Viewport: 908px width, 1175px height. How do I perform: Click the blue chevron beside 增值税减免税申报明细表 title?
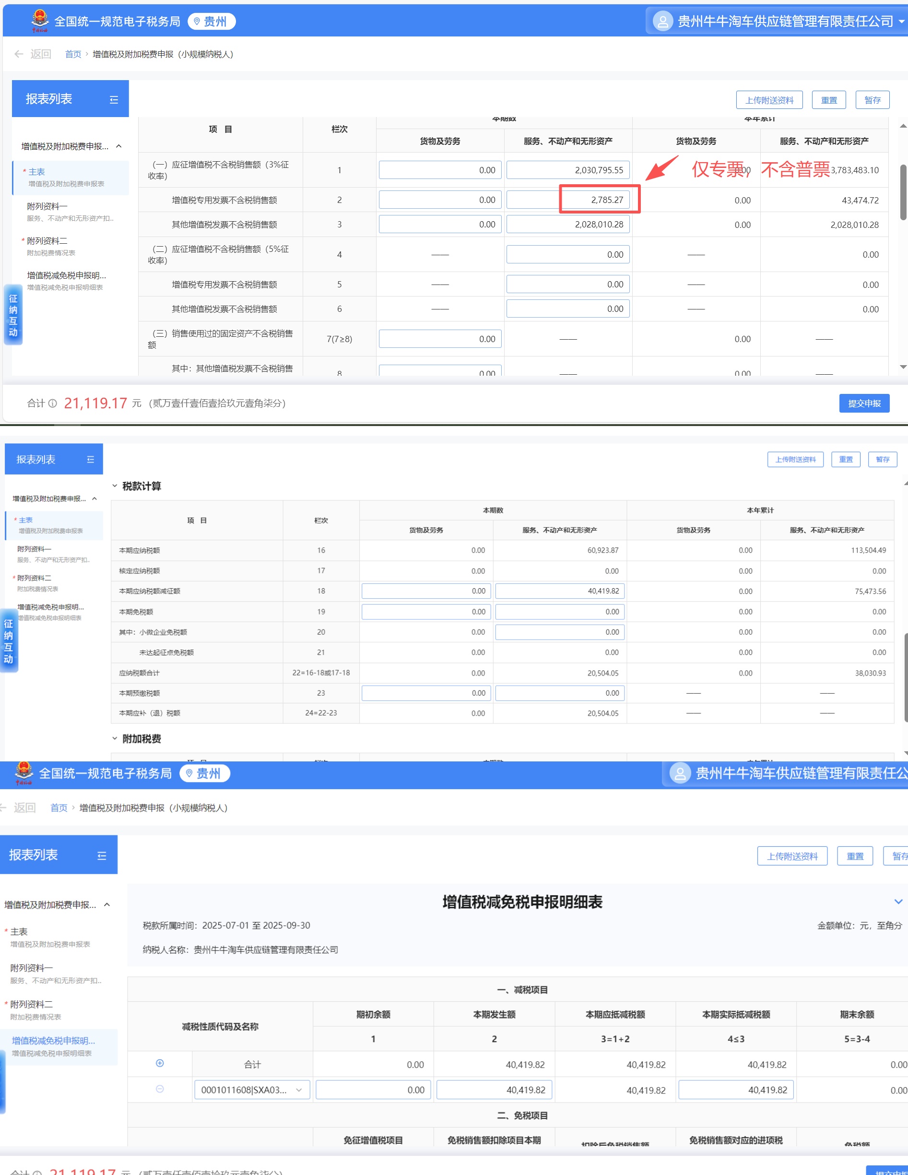(898, 902)
